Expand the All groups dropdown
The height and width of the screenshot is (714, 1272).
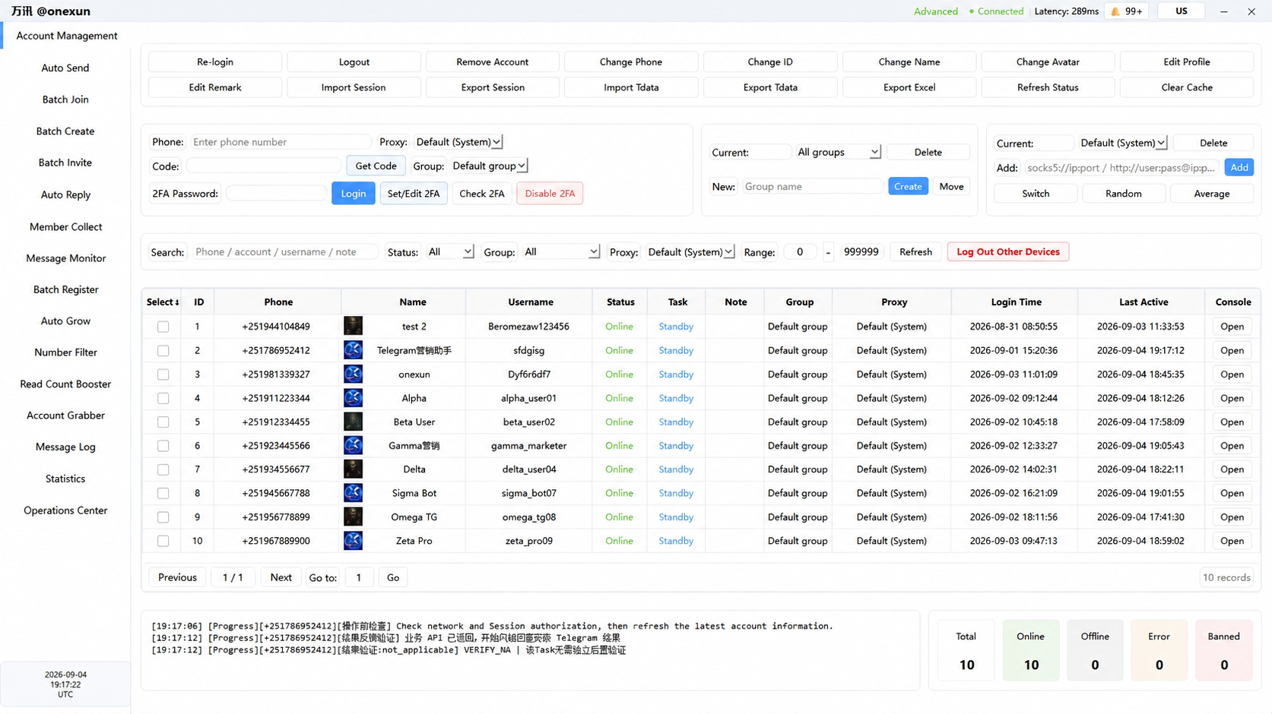[x=838, y=152]
